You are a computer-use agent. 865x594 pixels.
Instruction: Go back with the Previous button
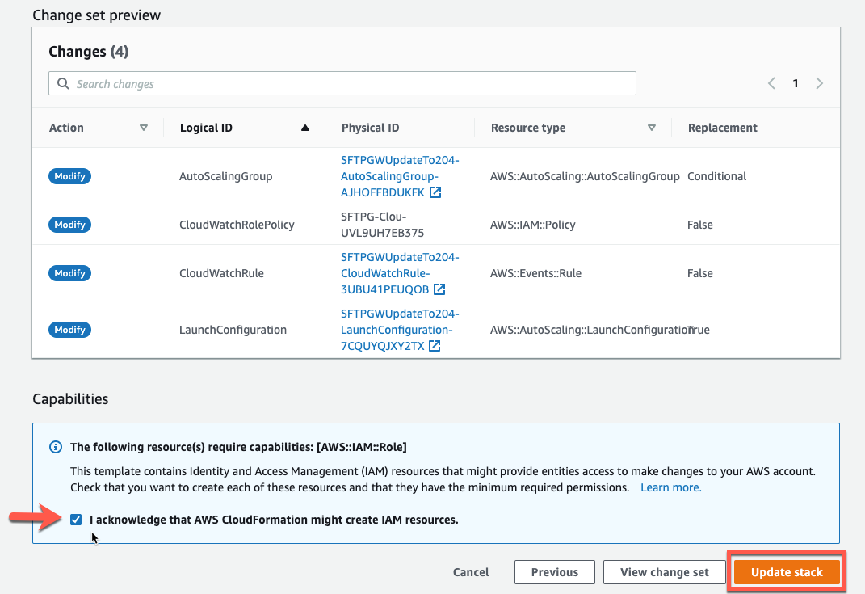(x=554, y=572)
